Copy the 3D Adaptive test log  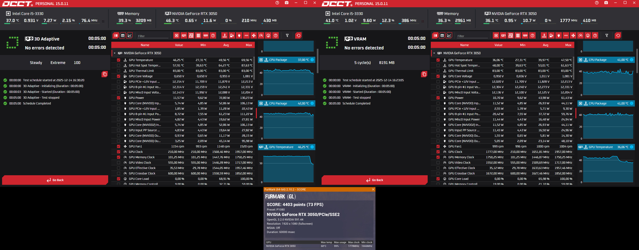(105, 74)
